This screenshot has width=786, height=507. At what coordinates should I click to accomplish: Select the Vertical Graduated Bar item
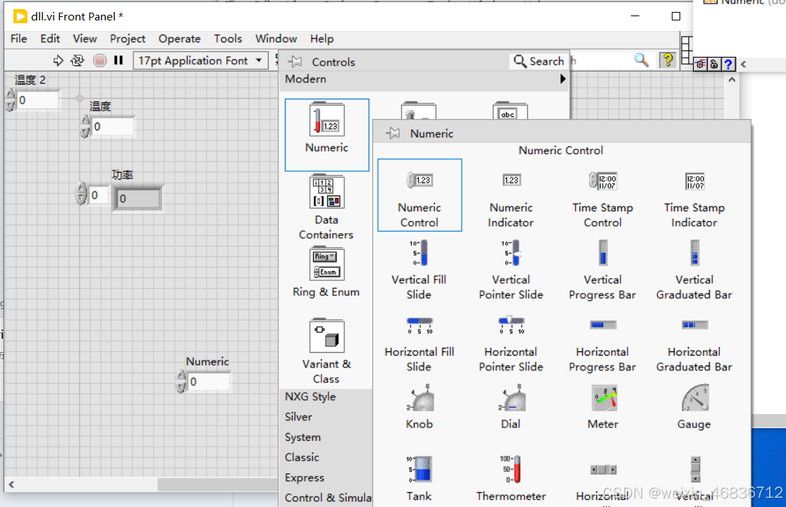(x=694, y=269)
